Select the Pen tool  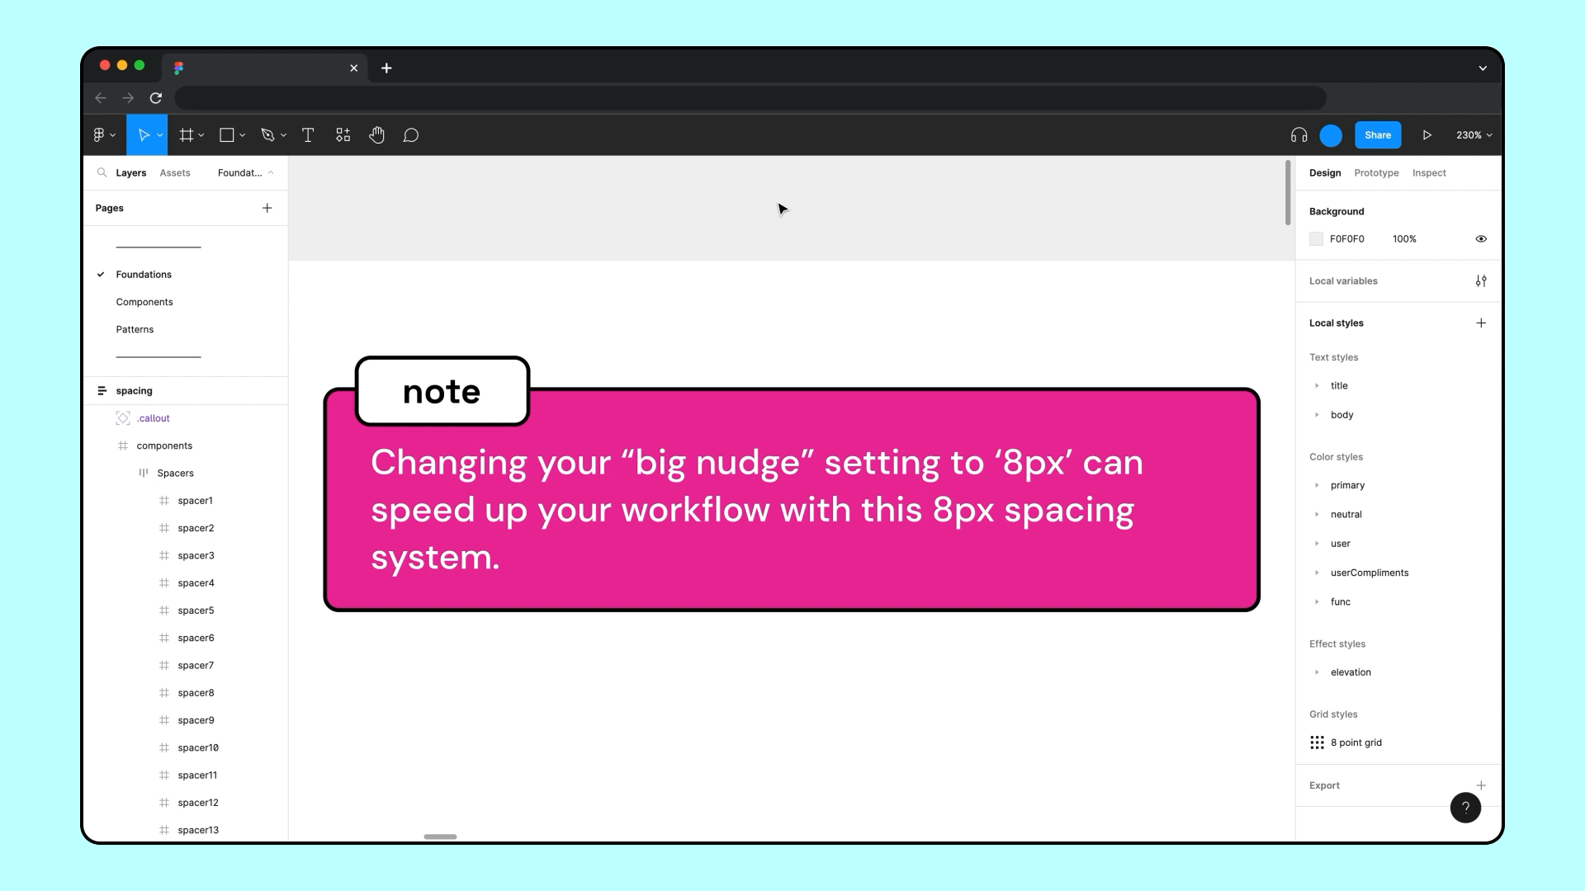click(x=267, y=135)
